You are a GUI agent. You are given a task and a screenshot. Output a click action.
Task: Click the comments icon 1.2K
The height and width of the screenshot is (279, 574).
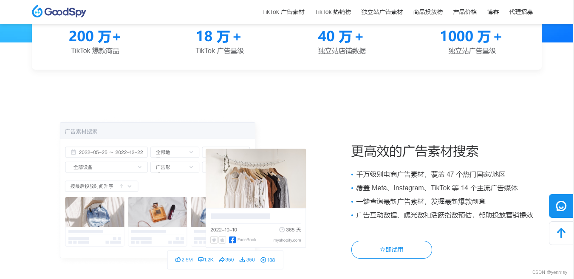(201, 259)
